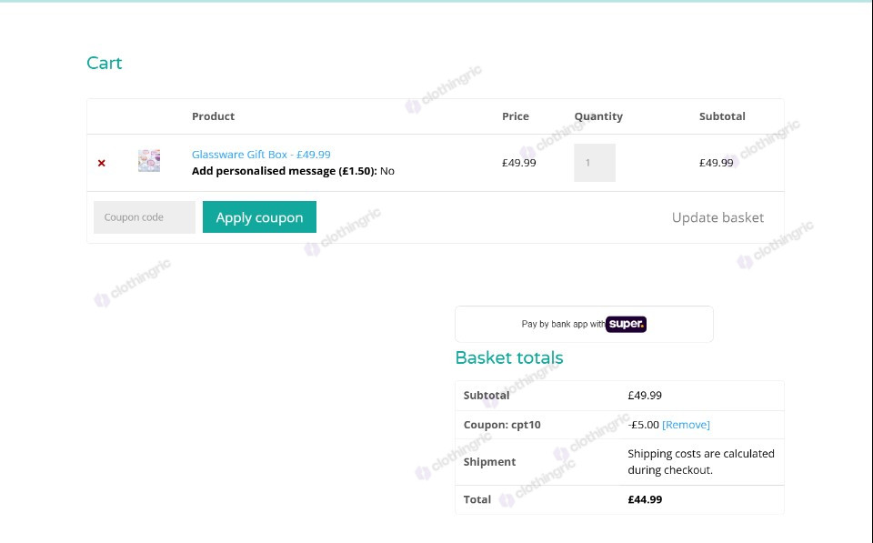Screen dimensions: 873x543
Task: Click the Cart page heading
Action: [x=104, y=63]
